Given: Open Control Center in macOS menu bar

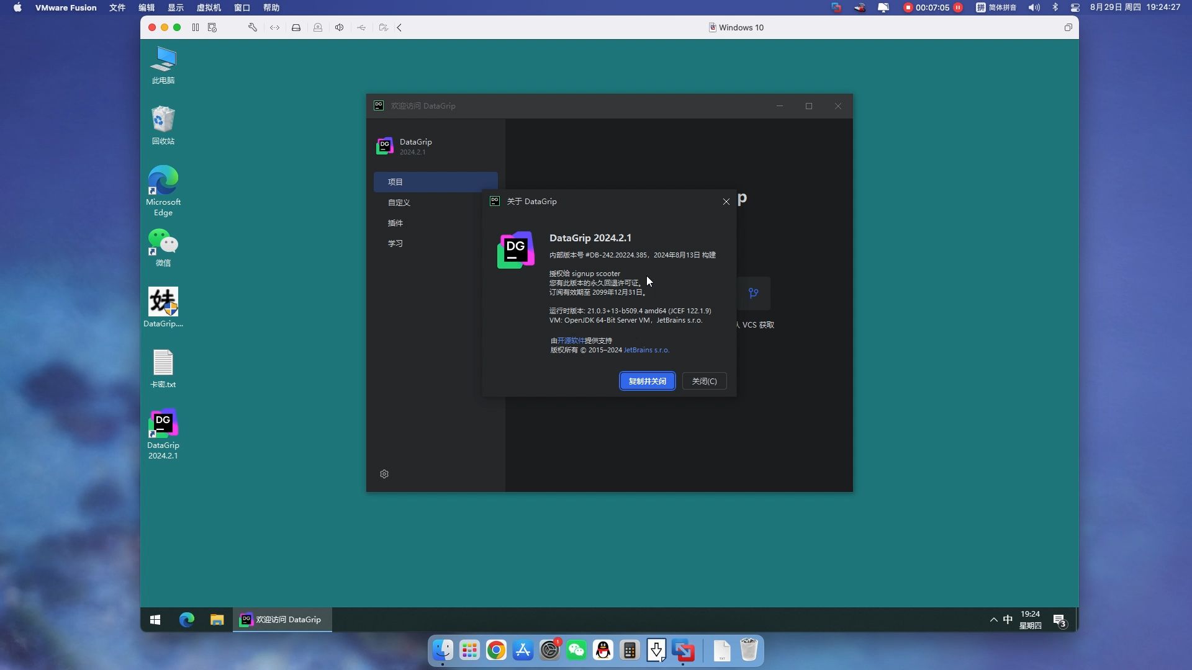Looking at the screenshot, I should pyautogui.click(x=1075, y=7).
